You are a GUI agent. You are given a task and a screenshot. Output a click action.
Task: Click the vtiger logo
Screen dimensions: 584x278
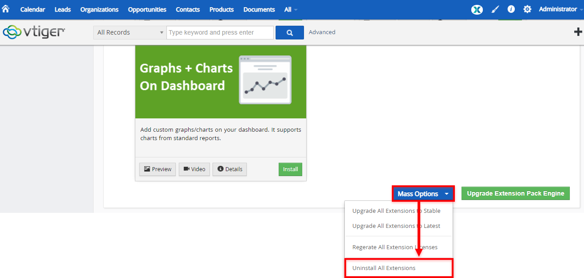[34, 32]
